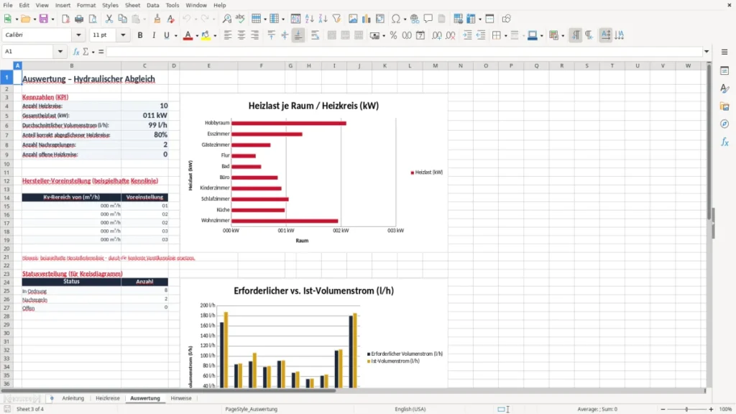Click Clone Formatting paintbrush icon

(x=157, y=19)
